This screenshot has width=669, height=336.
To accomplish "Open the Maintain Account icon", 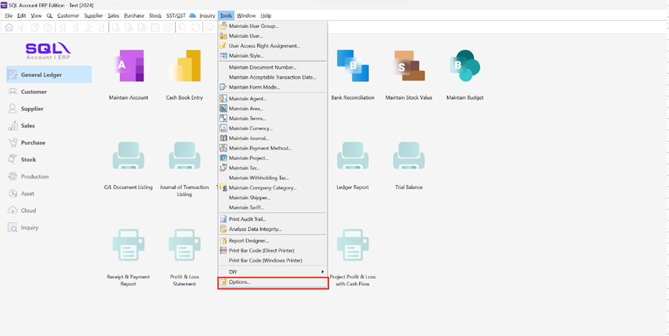I will pyautogui.click(x=128, y=67).
